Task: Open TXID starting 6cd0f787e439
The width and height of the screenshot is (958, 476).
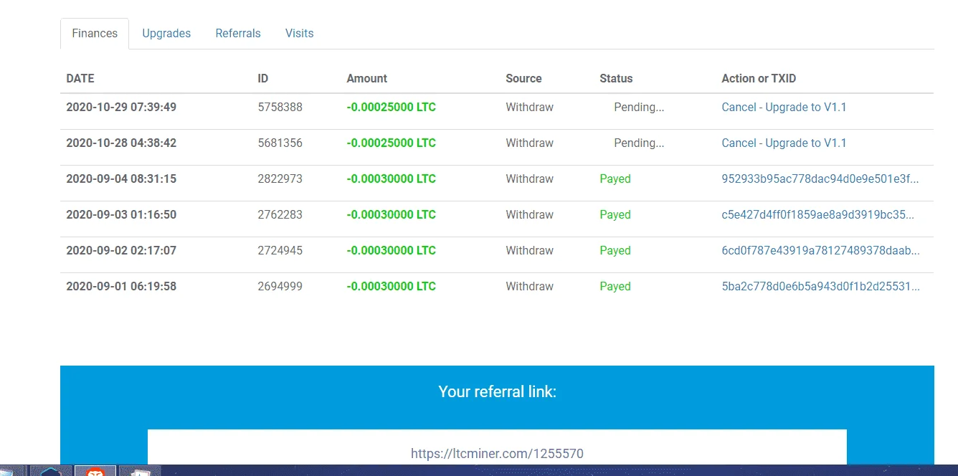Action: pyautogui.click(x=820, y=251)
